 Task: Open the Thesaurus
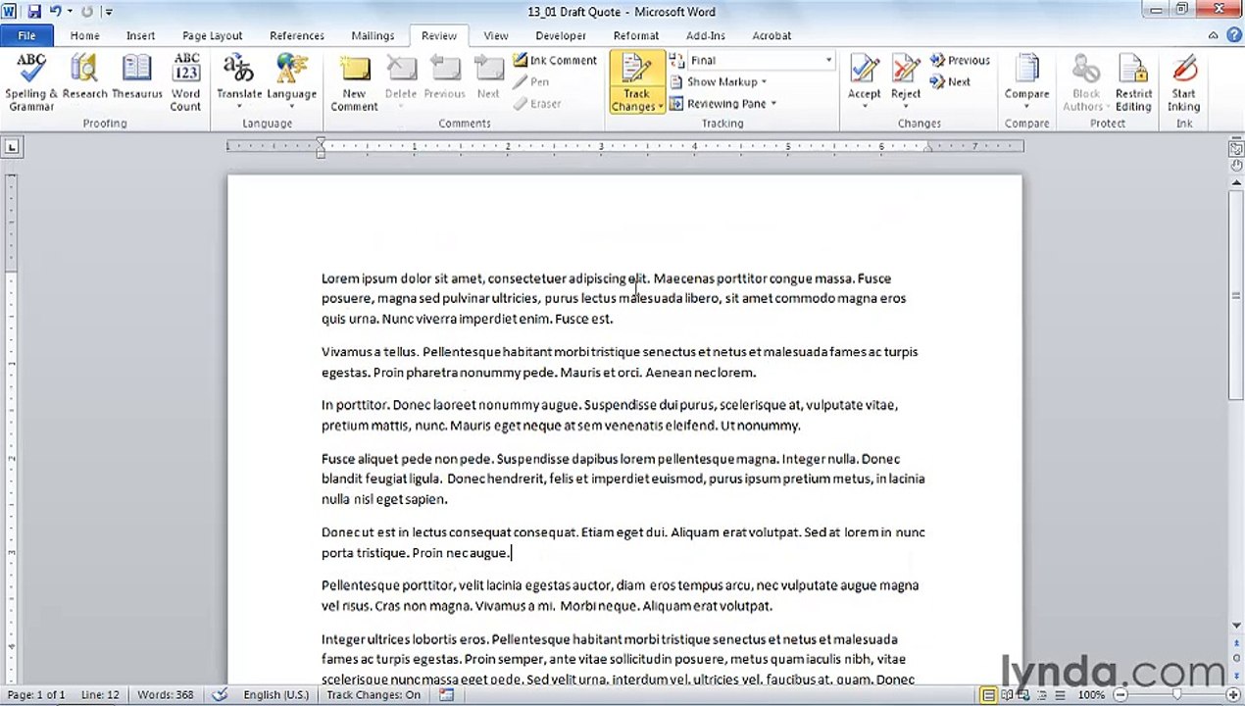136,77
